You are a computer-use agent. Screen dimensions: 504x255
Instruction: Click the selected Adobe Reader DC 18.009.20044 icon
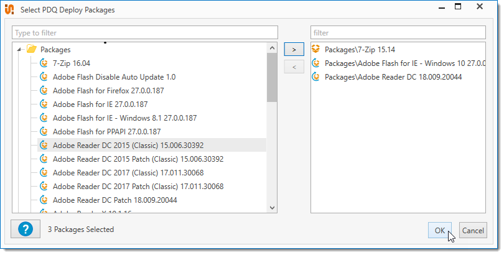[316, 76]
